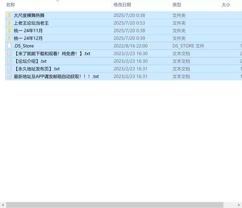Select 【来了就能下载和观看！纯免费！】.txt file name
This screenshot has width=242, height=208.
pos(52,54)
